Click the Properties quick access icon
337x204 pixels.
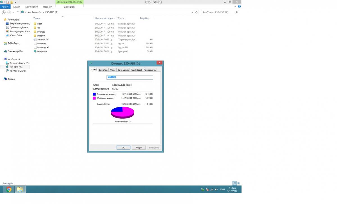[x=8, y=2]
